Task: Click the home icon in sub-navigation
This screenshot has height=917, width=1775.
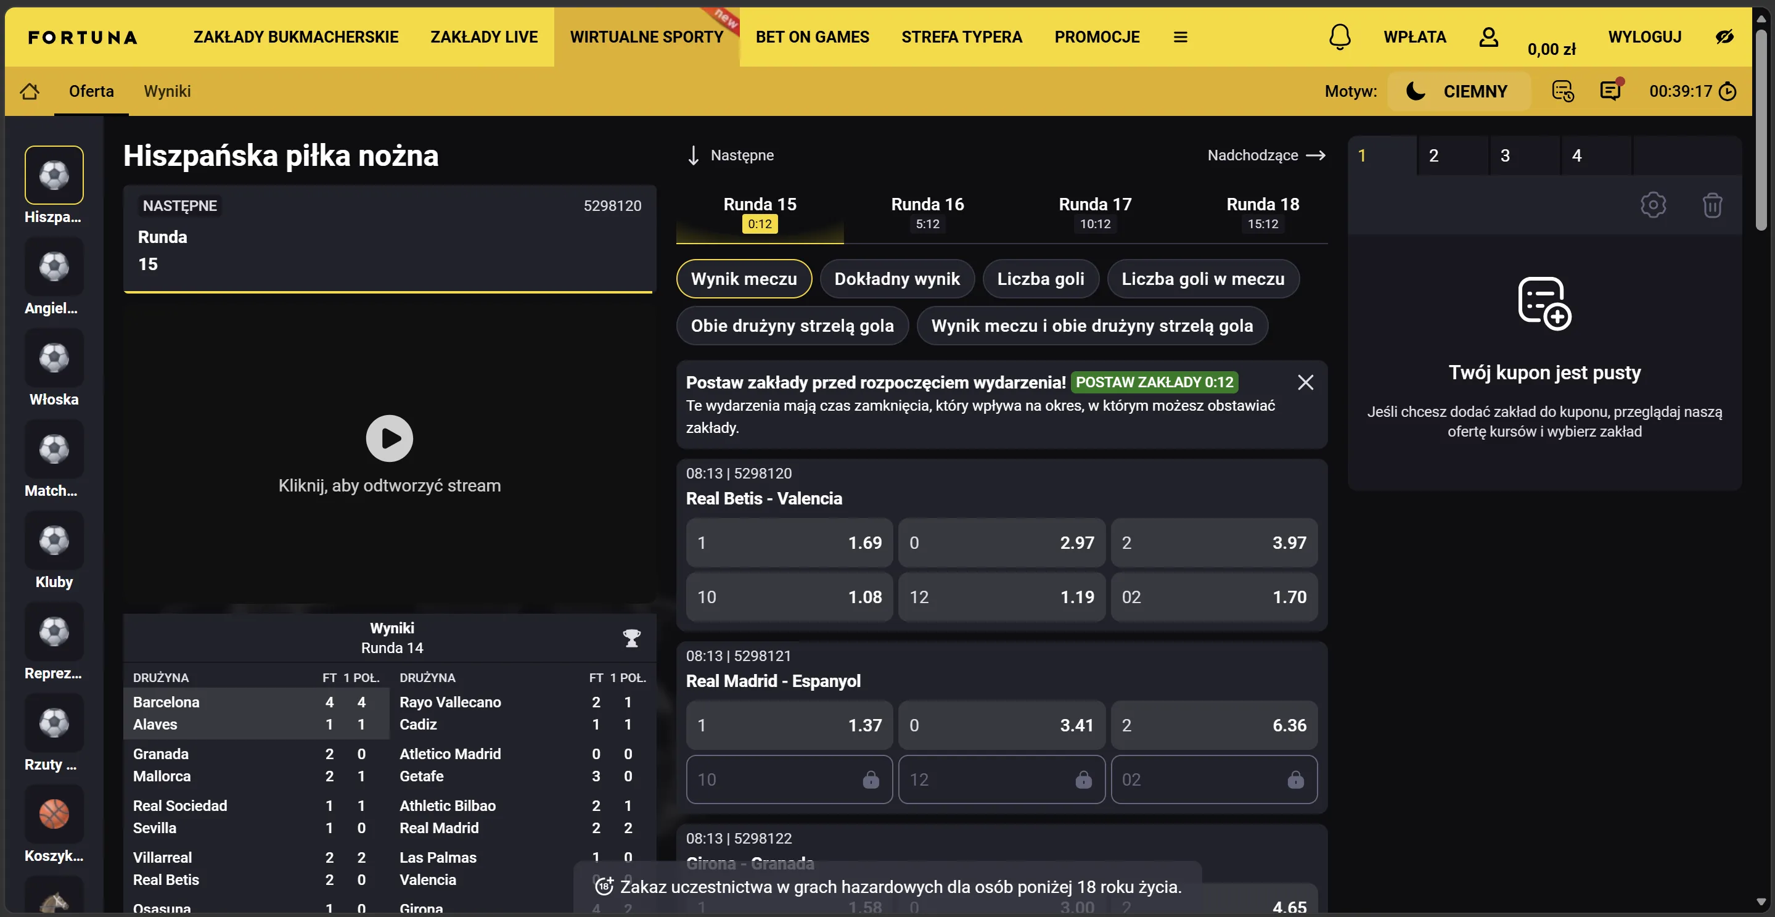Action: click(30, 91)
